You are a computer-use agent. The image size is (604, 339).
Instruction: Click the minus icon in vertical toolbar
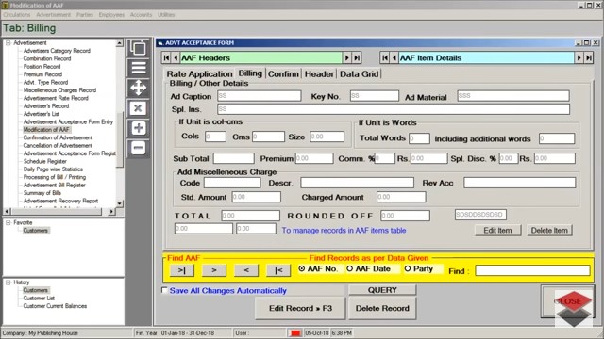(x=139, y=148)
